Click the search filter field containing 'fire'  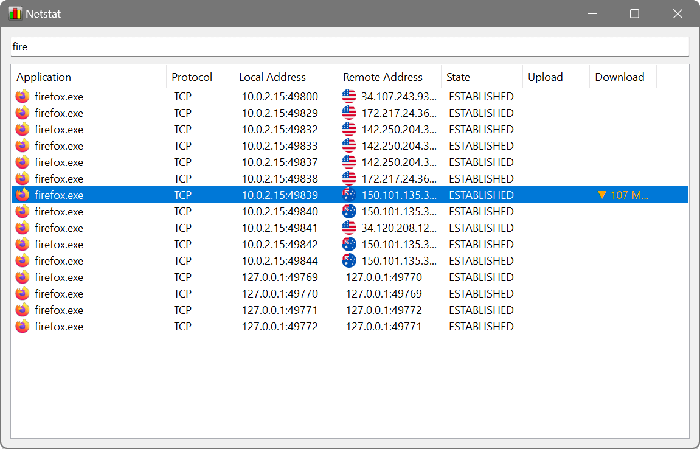click(x=350, y=47)
